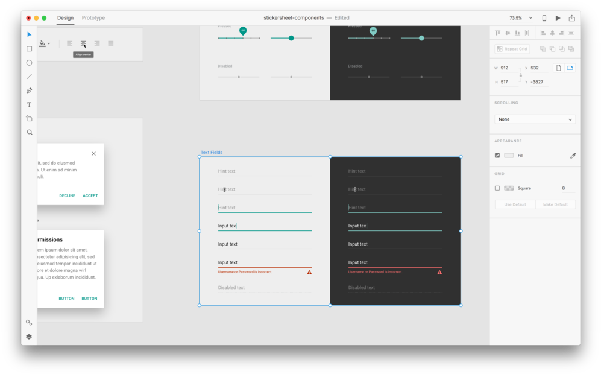Screen dimensions: 601x374
Task: Distribute selection horizontally
Action: click(x=527, y=33)
